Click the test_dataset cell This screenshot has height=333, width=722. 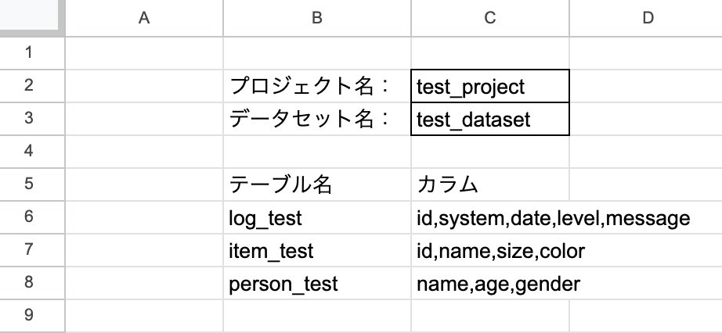[489, 119]
